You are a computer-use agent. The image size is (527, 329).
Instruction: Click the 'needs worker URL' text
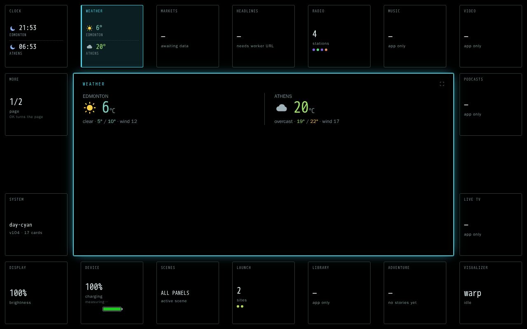(x=255, y=46)
